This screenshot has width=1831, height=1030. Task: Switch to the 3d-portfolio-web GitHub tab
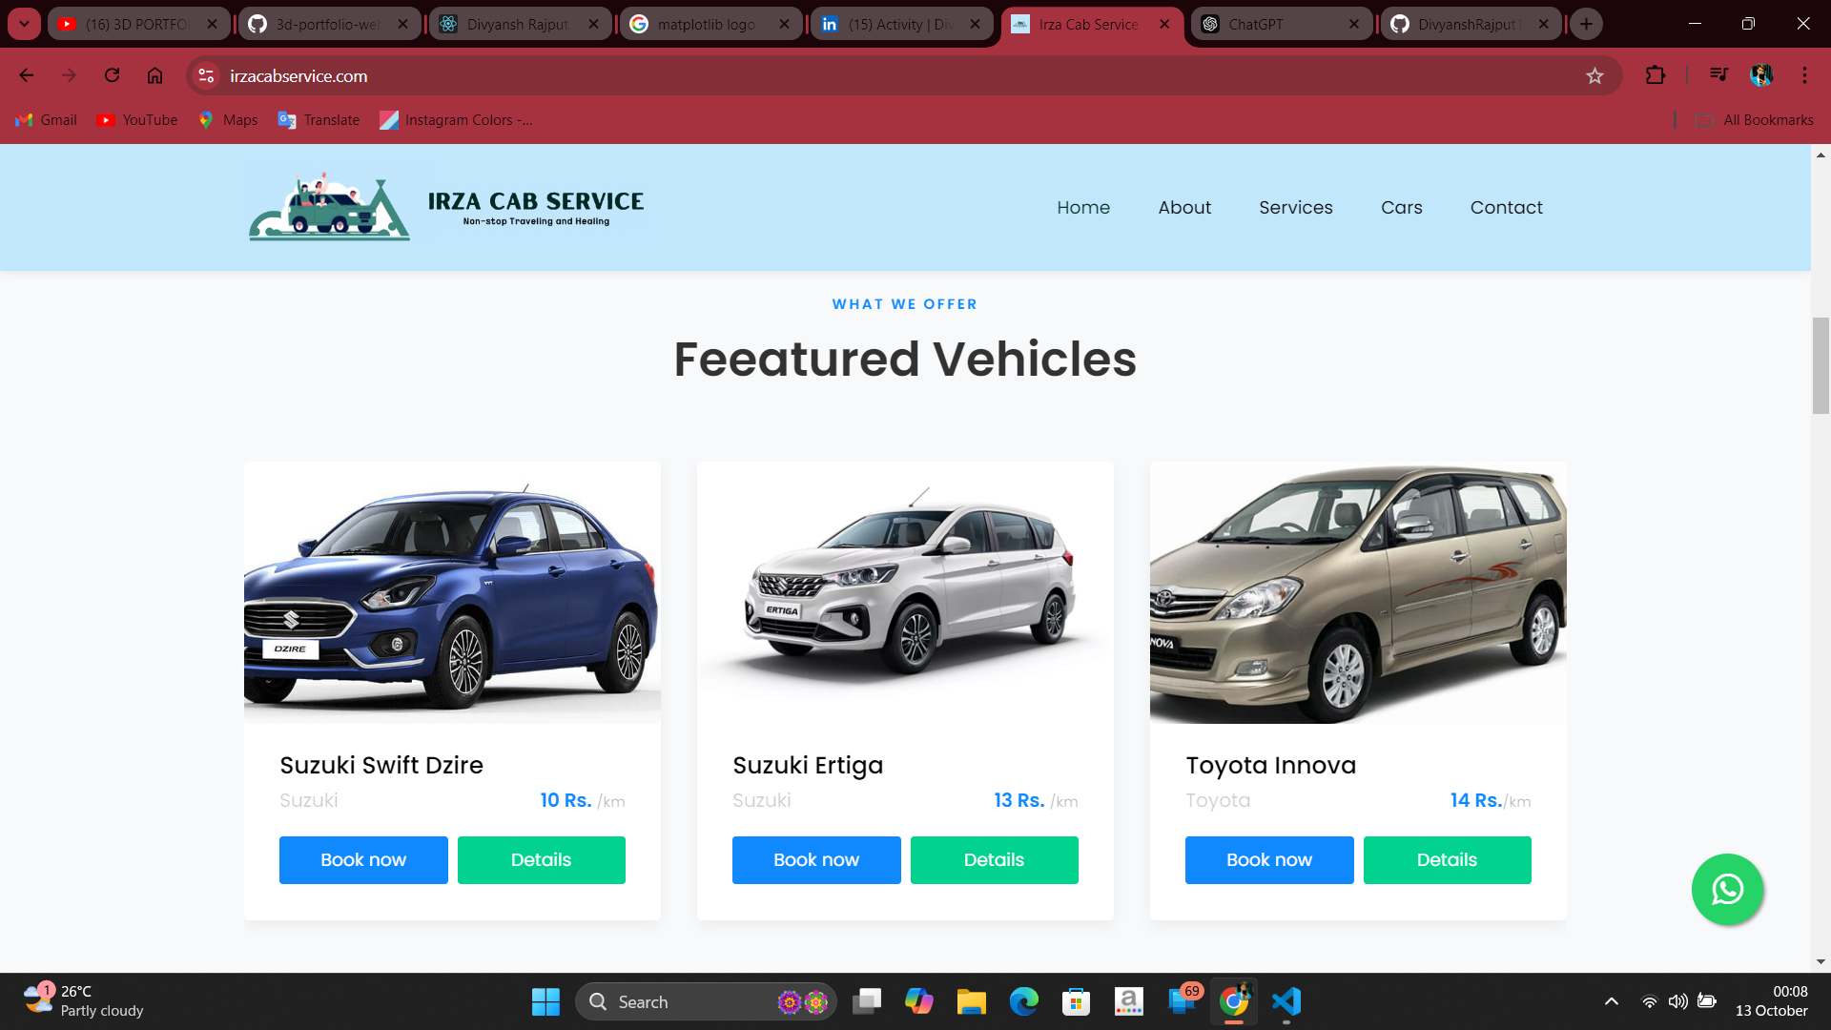329,24
